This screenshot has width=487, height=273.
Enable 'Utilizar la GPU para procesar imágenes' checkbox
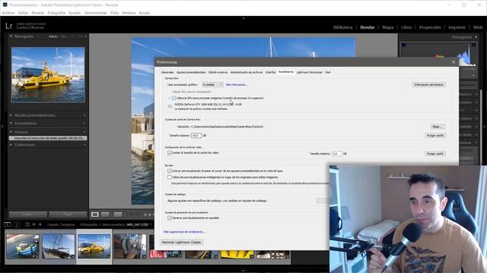(174, 98)
